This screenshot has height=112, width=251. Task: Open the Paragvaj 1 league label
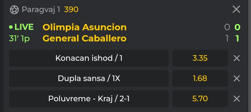pyautogui.click(x=41, y=10)
